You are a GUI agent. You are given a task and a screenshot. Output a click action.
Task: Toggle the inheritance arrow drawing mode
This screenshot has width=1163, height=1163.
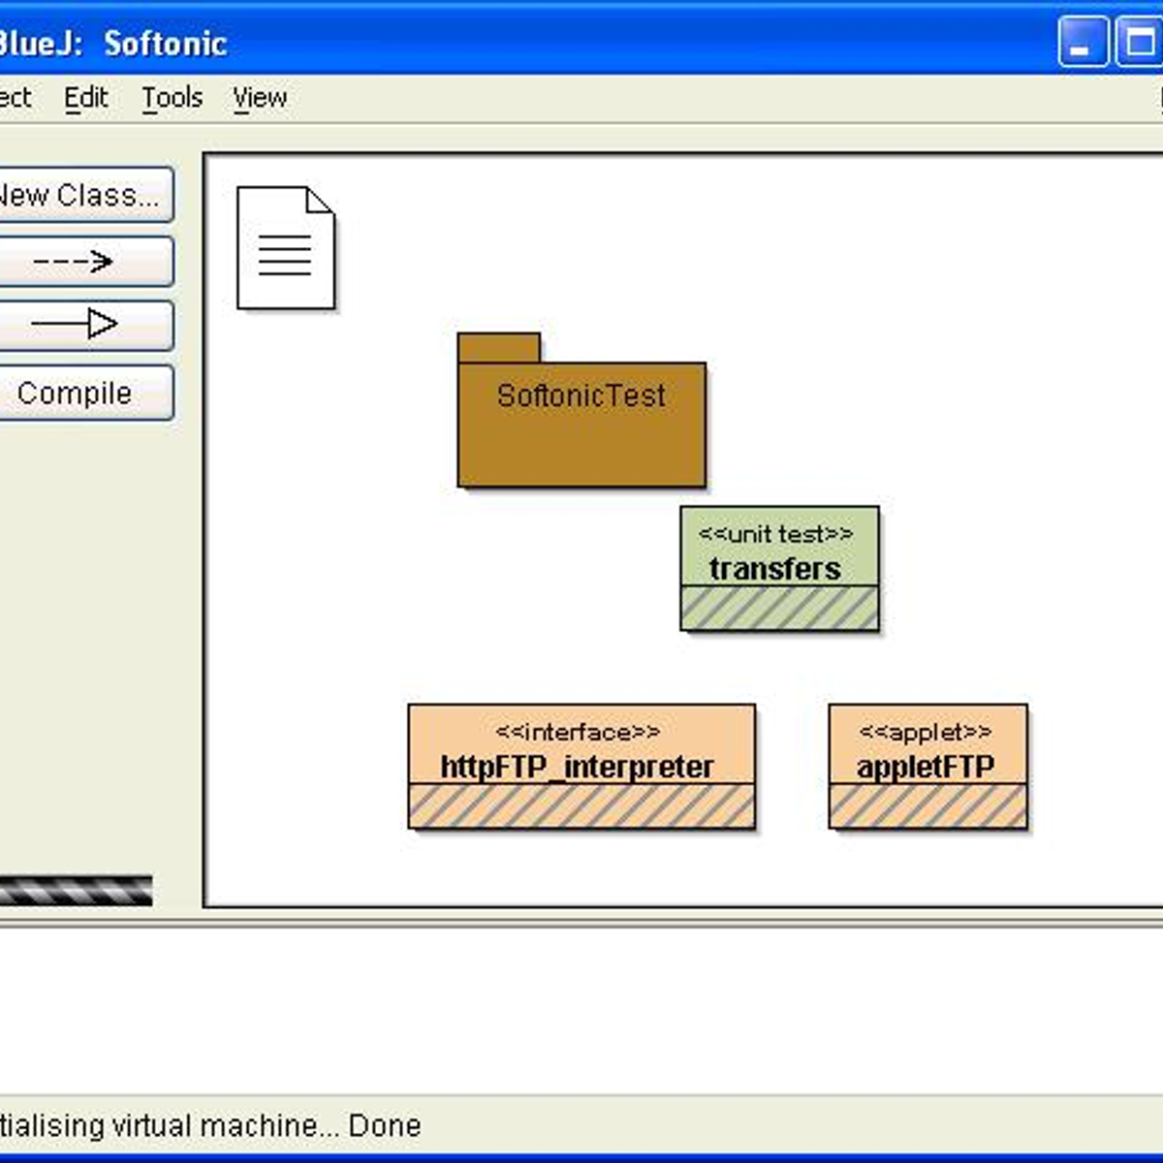(x=85, y=326)
